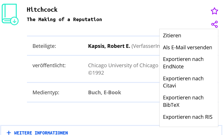Toggle the share menu icon
Screen dimensions: 224x135
(214, 24)
